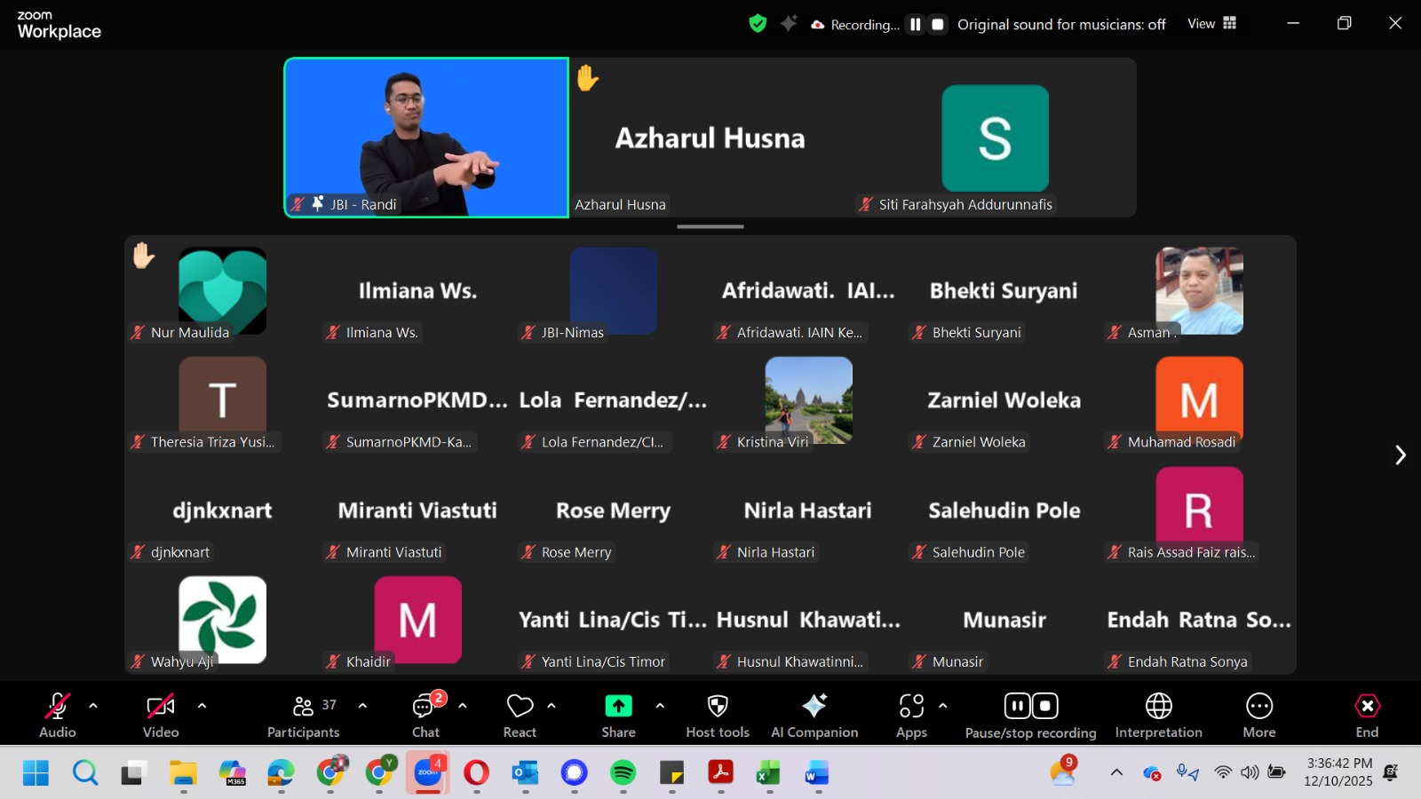The height and width of the screenshot is (799, 1421).
Task: Open the Chat panel
Action: click(425, 716)
